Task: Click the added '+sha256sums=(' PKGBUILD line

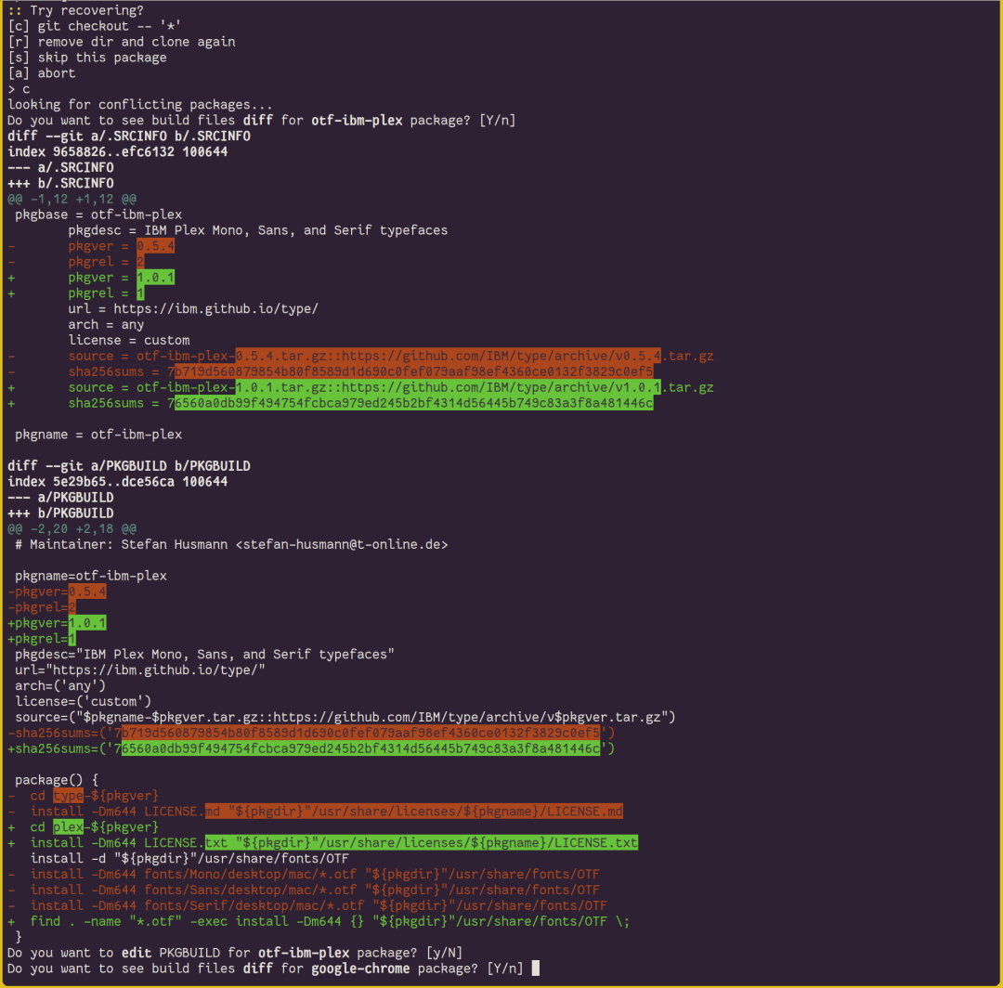Action: [x=311, y=748]
